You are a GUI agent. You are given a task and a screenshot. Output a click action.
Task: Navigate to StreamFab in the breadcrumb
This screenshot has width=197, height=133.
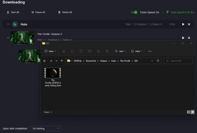tap(91, 61)
